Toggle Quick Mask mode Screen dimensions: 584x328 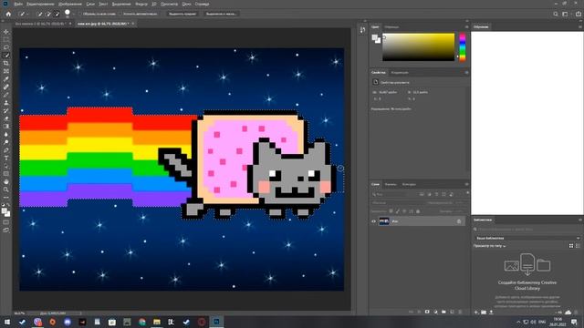[x=6, y=222]
